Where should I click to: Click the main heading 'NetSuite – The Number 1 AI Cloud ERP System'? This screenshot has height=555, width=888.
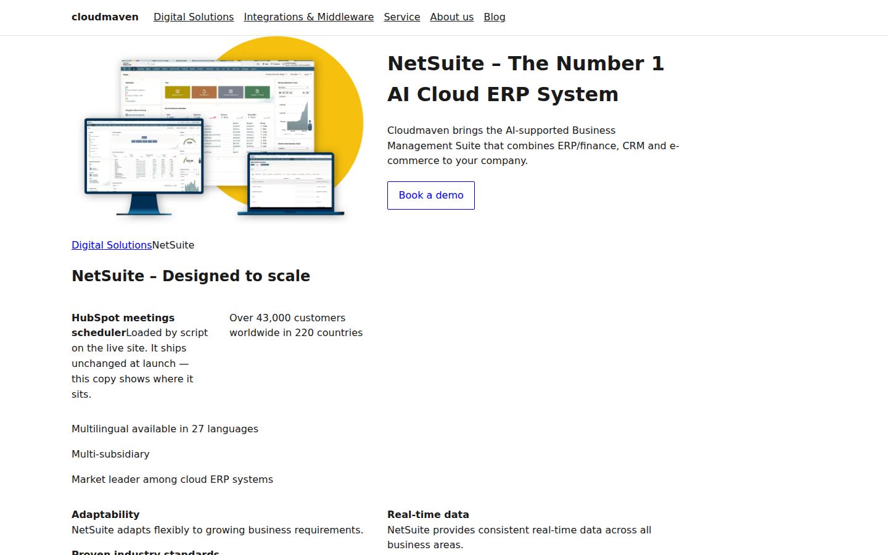525,79
